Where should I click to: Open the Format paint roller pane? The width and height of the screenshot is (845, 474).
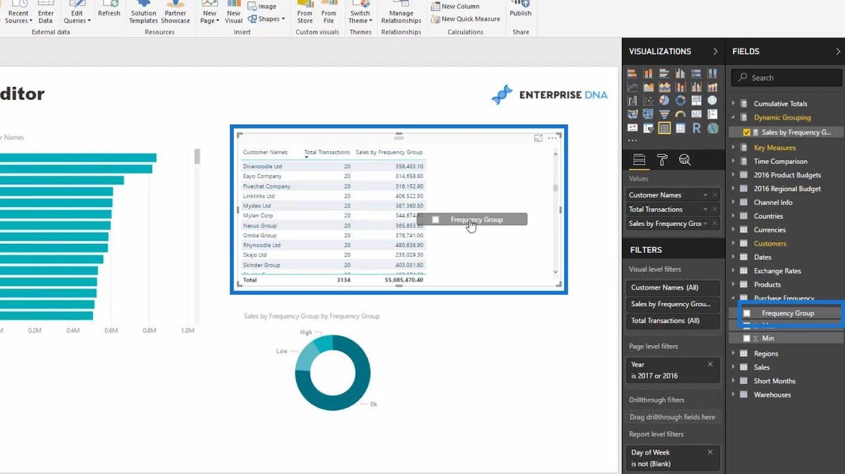click(662, 159)
